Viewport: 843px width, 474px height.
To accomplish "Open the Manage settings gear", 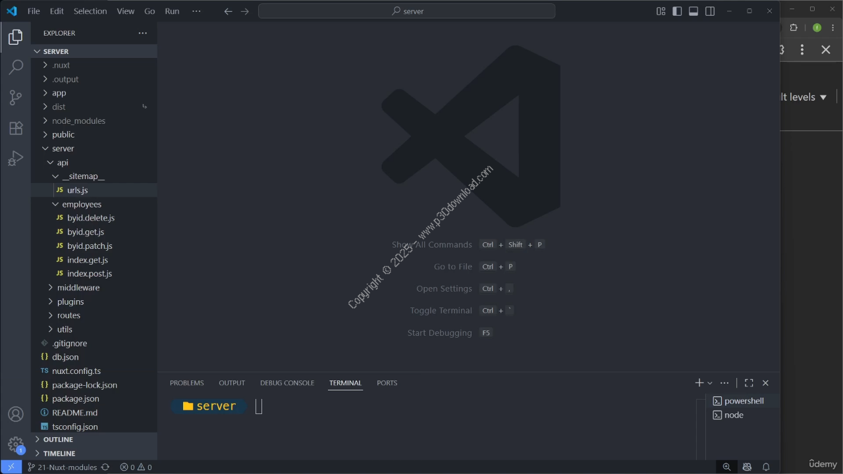I will click(x=16, y=444).
